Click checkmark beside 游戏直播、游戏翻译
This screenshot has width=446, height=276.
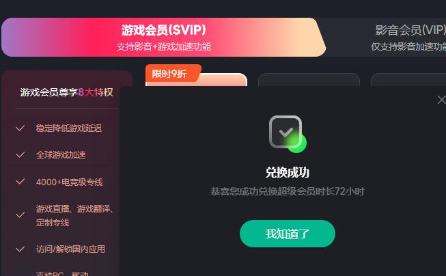[x=20, y=215]
